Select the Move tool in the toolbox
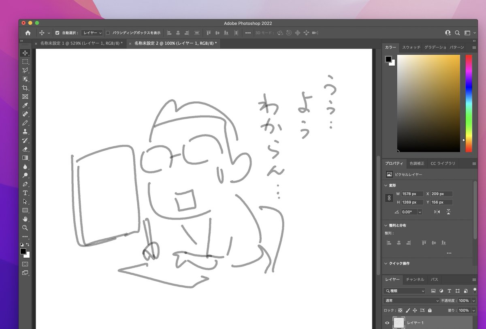Screen dimensions: 486x329 click(25, 53)
